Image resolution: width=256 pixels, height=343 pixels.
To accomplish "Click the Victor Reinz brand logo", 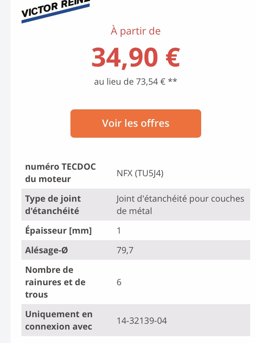I will 54,10.
